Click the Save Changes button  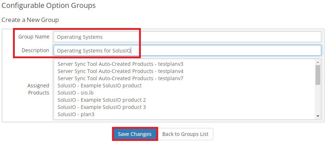(135, 134)
